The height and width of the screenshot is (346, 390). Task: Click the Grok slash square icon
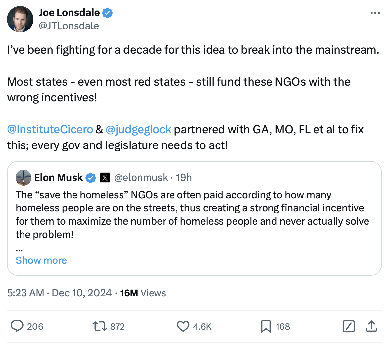[349, 326]
